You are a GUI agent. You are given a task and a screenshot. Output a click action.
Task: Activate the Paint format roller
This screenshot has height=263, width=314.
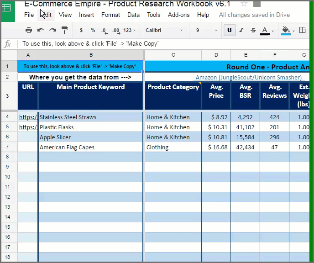click(65, 30)
